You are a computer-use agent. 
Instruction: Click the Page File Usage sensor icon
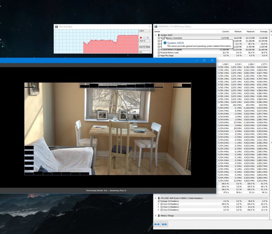[159, 56]
